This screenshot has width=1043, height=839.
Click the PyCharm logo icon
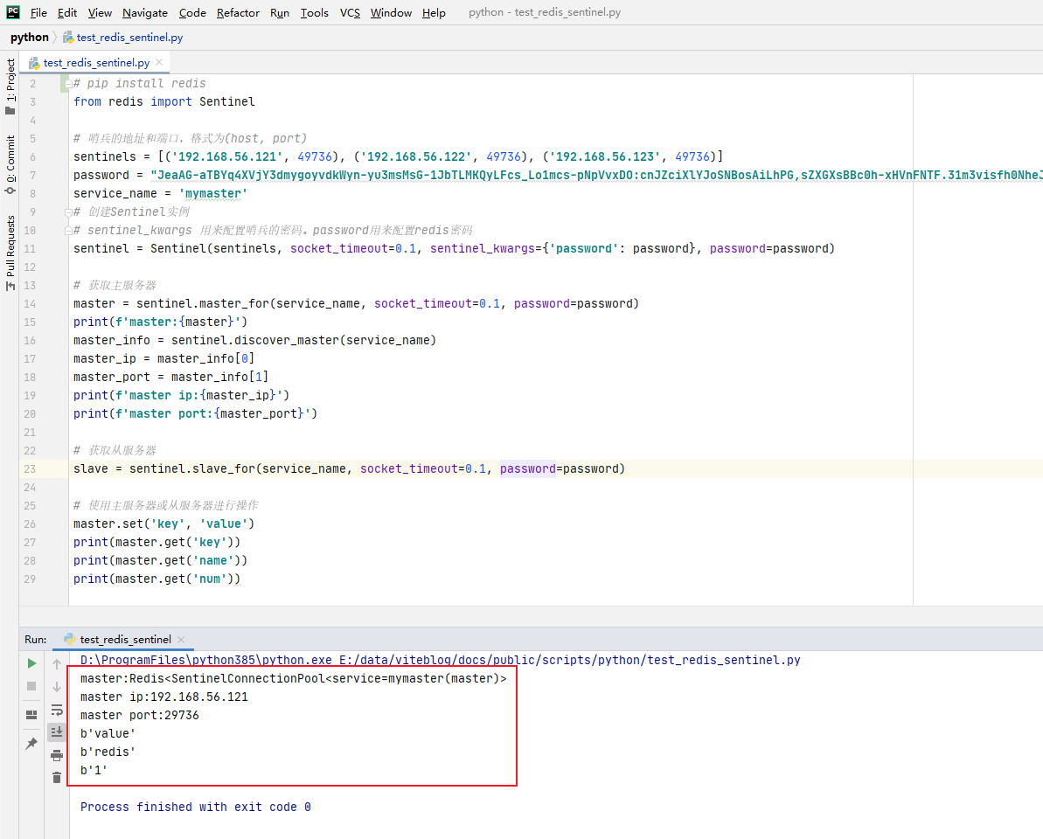pos(12,12)
